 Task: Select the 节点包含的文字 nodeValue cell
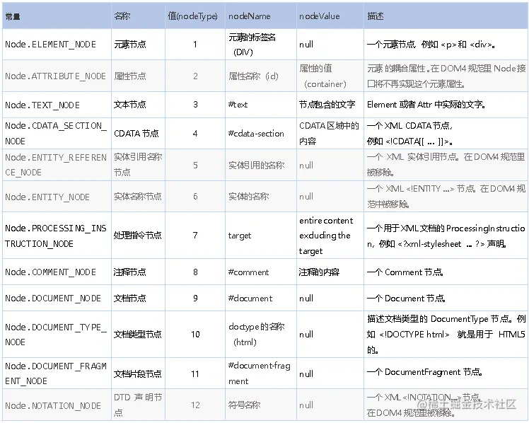tap(330, 105)
